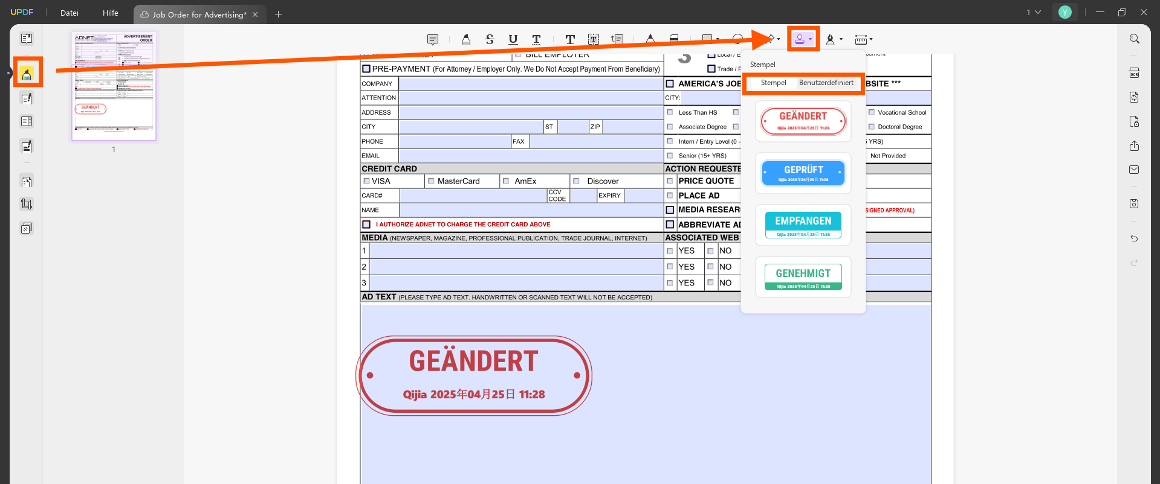Select page 1 thumbnail
1160x484 pixels.
pyautogui.click(x=114, y=86)
